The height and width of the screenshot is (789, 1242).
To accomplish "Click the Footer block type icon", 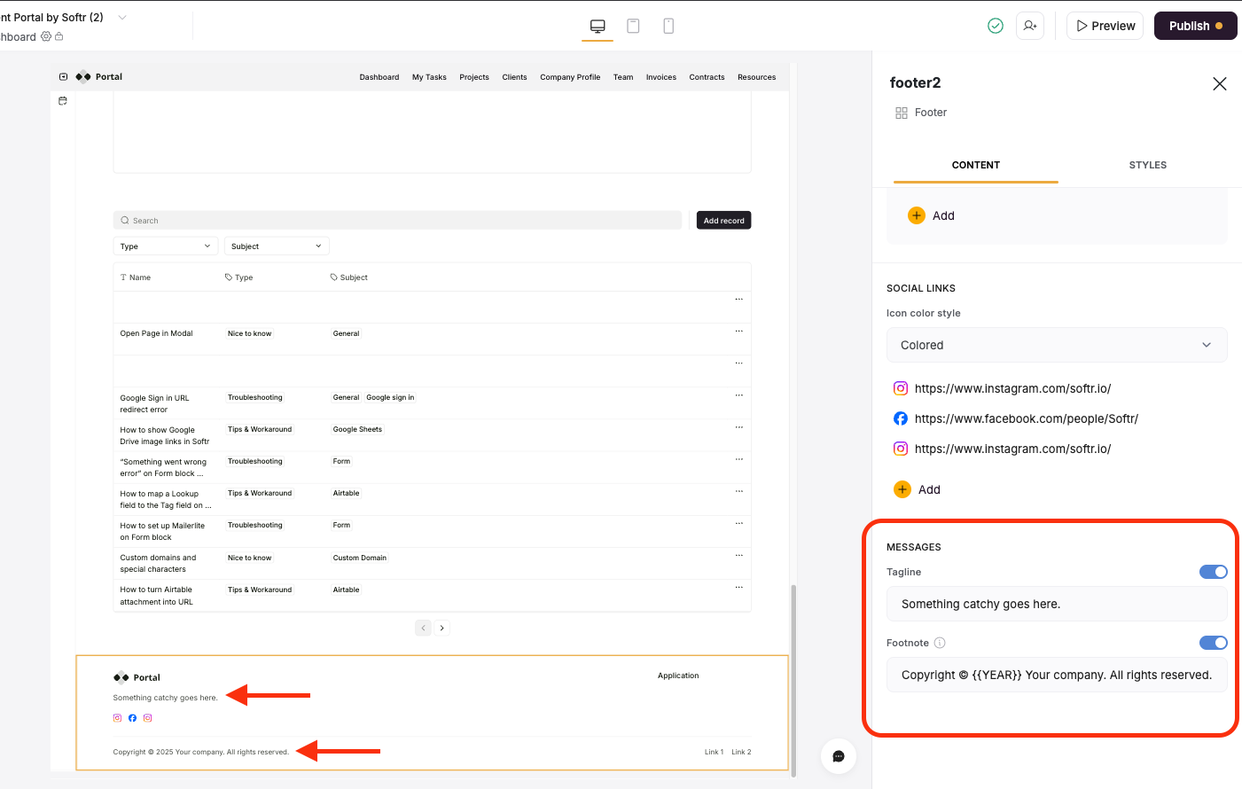I will [902, 113].
